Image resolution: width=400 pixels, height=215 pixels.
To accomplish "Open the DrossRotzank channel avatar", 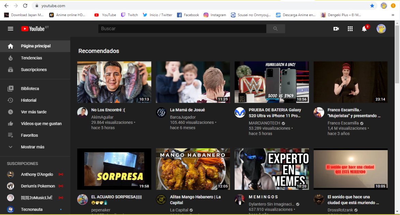I will tap(318, 199).
